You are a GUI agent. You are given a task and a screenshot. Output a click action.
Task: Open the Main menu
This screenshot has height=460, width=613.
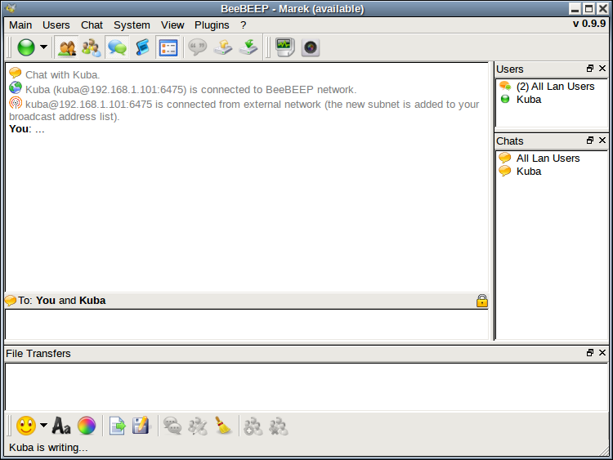(20, 25)
